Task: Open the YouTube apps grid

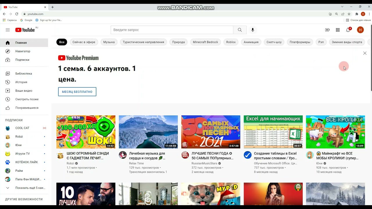Action: point(338,30)
